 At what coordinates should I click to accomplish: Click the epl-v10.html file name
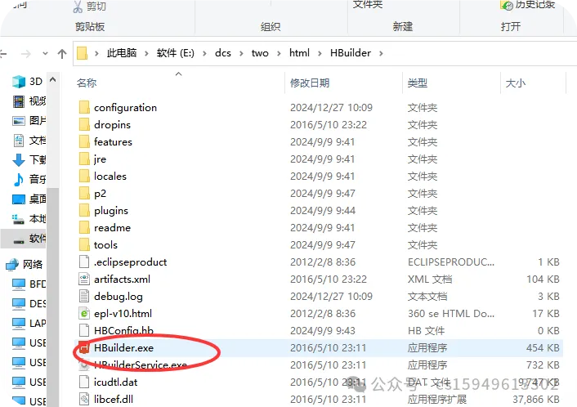[123, 314]
